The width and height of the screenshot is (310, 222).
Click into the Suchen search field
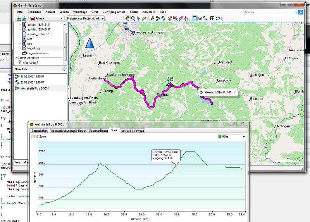click(x=270, y=12)
